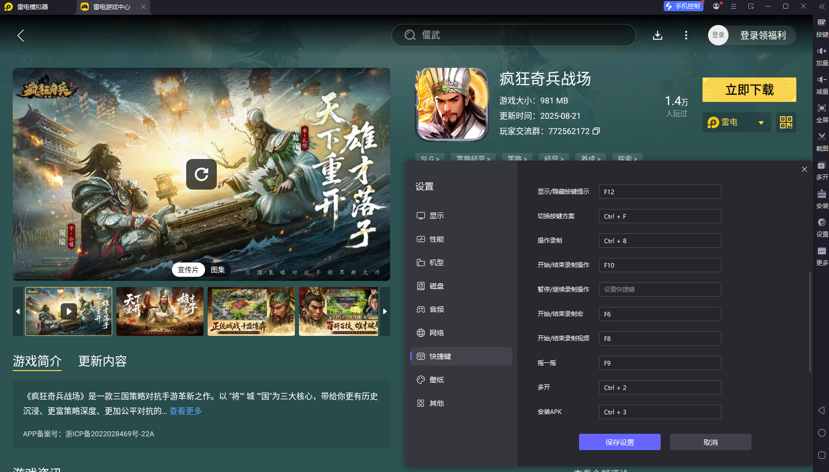Open 显示 settings section
This screenshot has width=829, height=472.
click(x=461, y=216)
